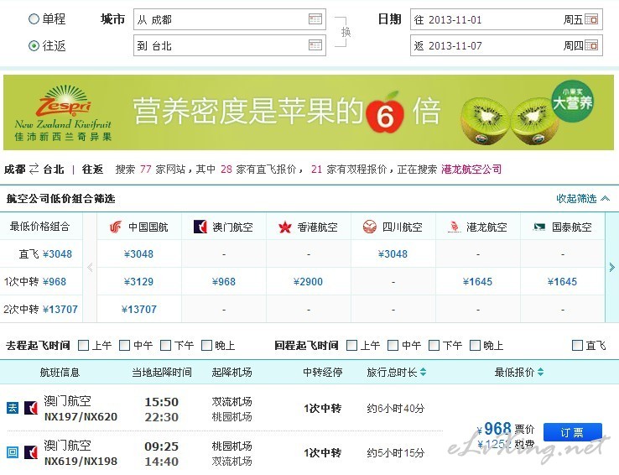Choose 澳门航空 one-stop price ¥968

click(x=223, y=281)
